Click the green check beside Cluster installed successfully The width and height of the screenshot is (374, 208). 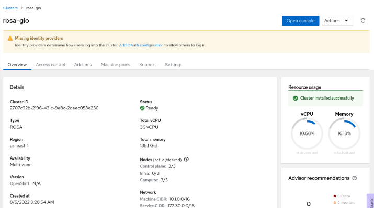click(296, 98)
